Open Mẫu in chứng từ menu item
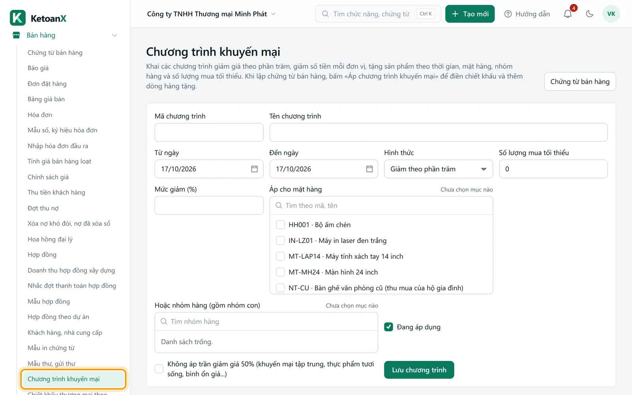This screenshot has height=395, width=632. (51, 348)
